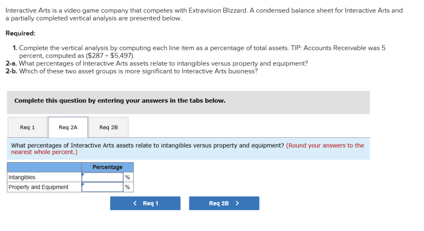Screen dimensions: 424x231
Task: Click the 'Complete this question' gray banner
Action: tap(188, 102)
